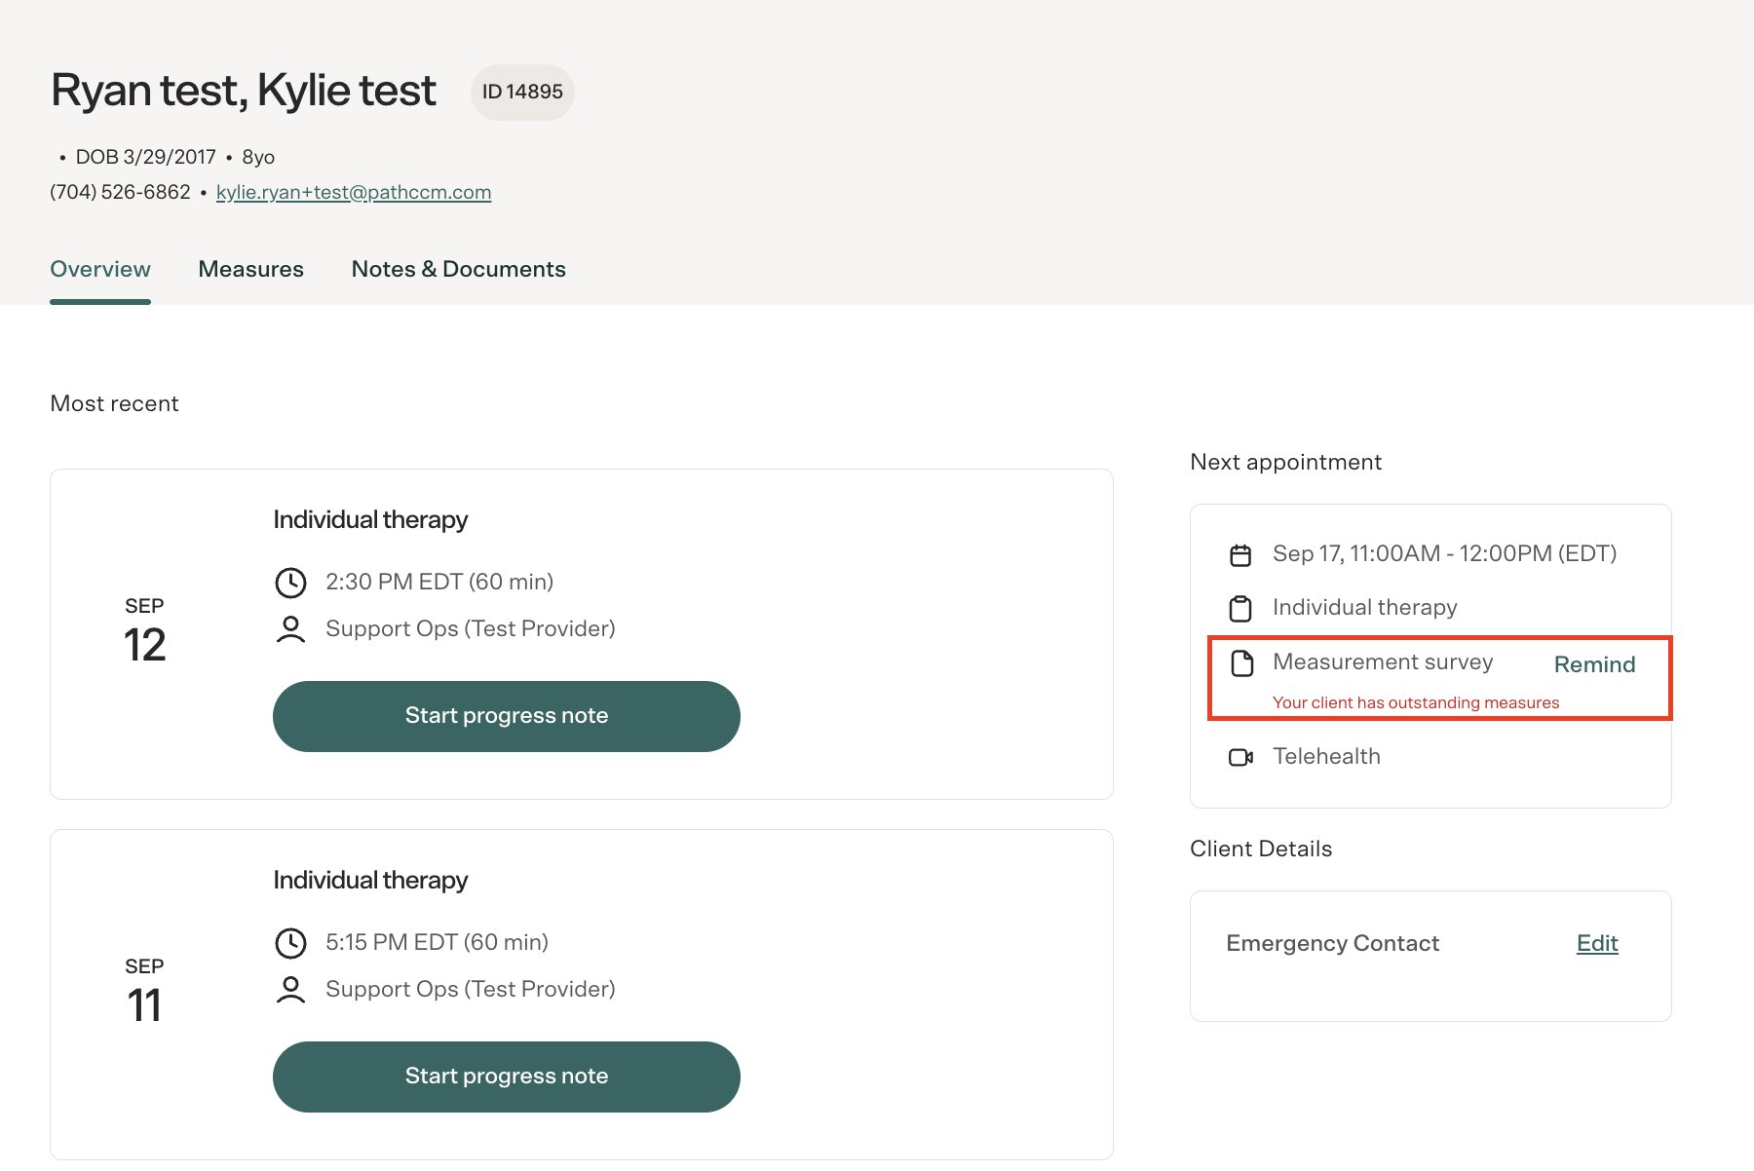Click the kylie.ryan+test@pathccm.com email link
The height and width of the screenshot is (1171, 1754).
(x=354, y=192)
